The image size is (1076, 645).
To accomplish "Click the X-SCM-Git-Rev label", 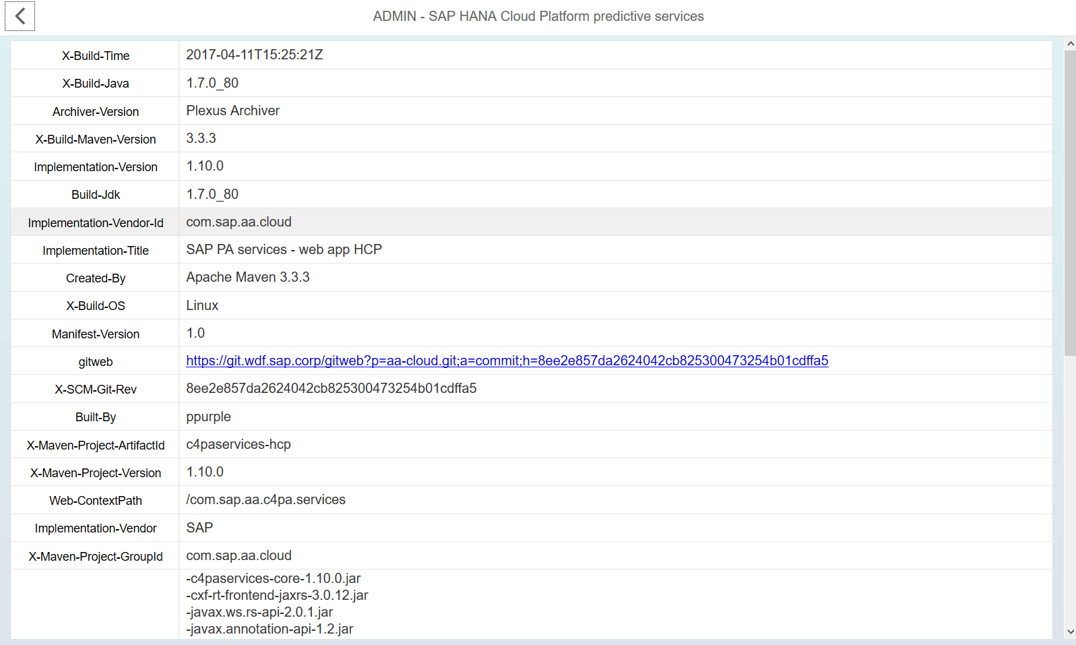I will [x=96, y=390].
